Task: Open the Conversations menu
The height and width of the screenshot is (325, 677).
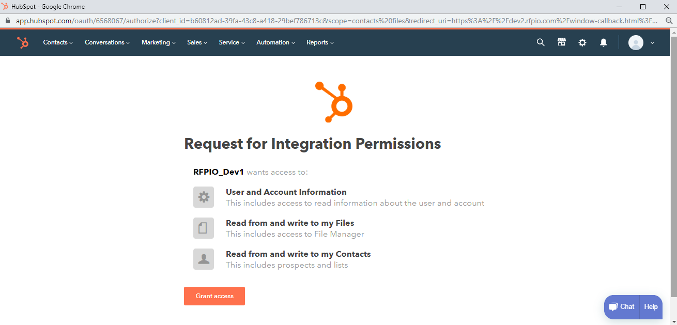Action: tap(107, 42)
